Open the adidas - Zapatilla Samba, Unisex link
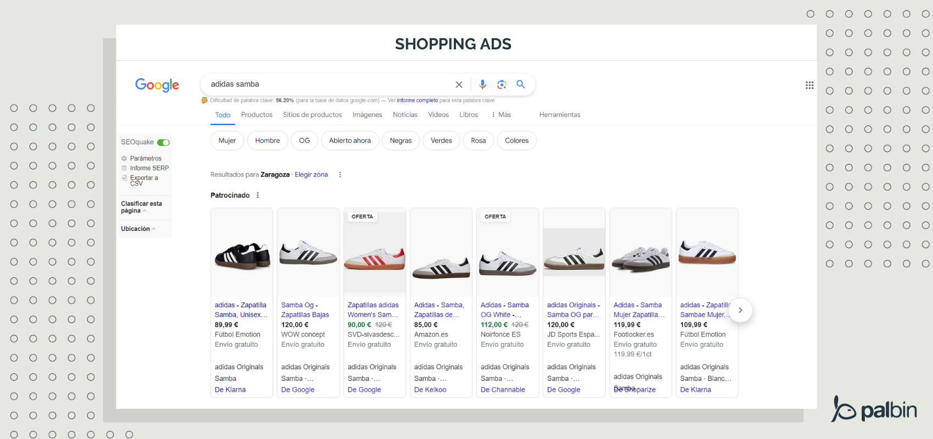Viewport: 933px width, 439px height. (241, 310)
